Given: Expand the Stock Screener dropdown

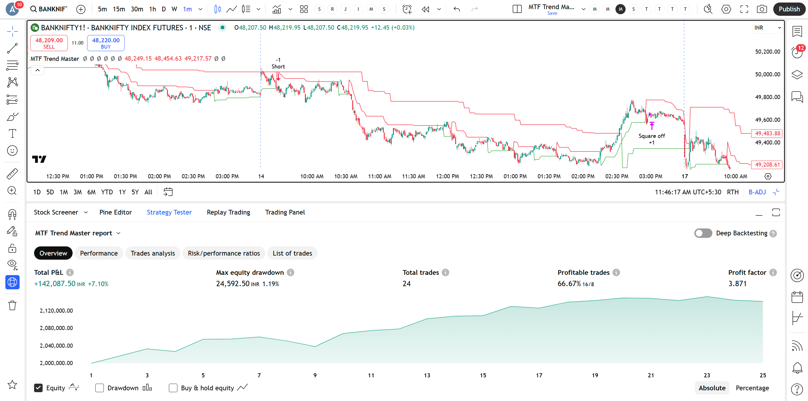Looking at the screenshot, I should pyautogui.click(x=86, y=212).
